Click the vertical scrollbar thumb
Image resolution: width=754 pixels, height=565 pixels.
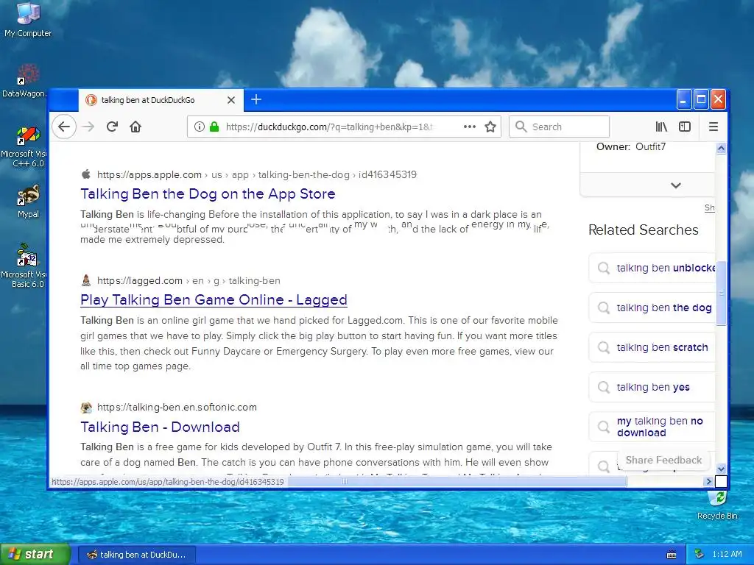pyautogui.click(x=721, y=294)
